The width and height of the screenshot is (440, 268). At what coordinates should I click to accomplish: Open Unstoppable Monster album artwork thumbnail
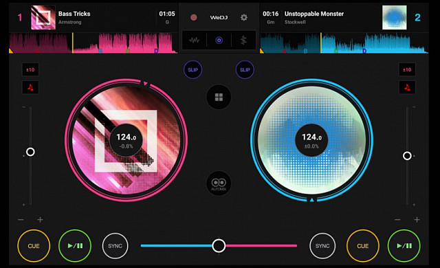[x=394, y=17]
